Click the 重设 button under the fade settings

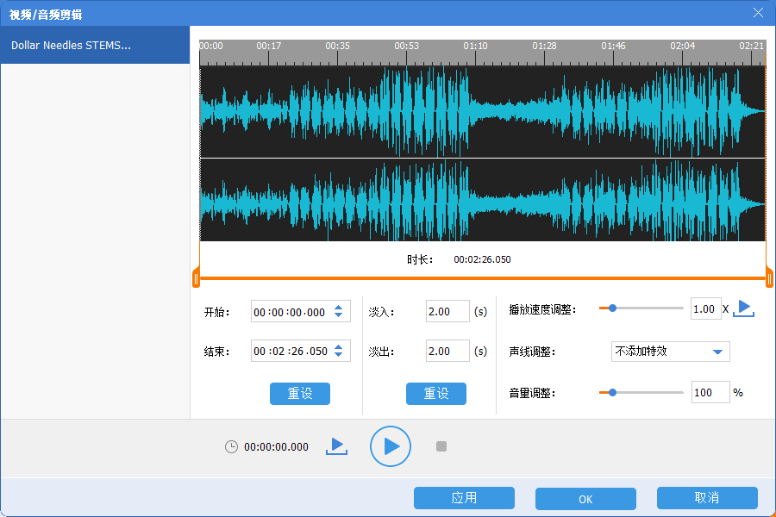coord(436,394)
